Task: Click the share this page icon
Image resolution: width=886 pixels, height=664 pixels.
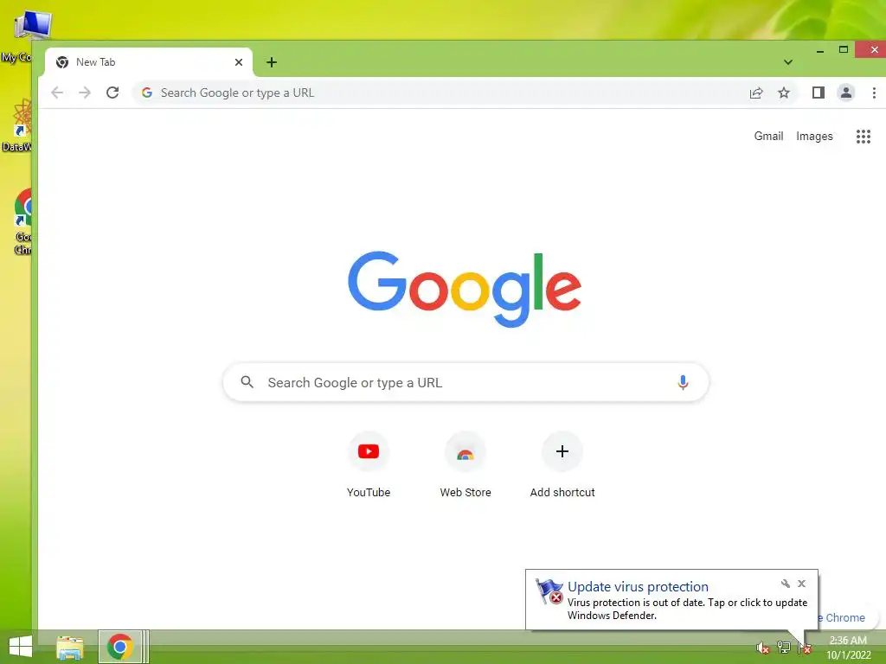Action: coord(756,93)
